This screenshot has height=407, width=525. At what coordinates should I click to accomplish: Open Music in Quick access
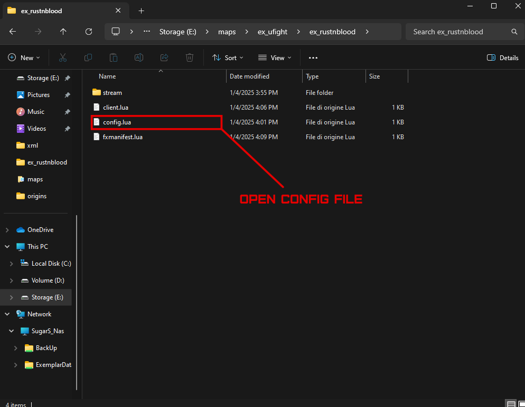(31, 112)
